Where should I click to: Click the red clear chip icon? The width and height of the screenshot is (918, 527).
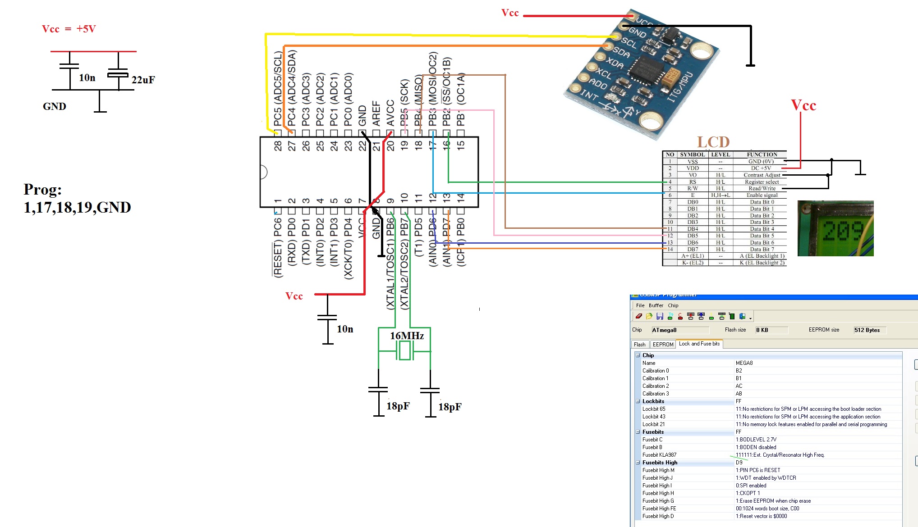(680, 316)
